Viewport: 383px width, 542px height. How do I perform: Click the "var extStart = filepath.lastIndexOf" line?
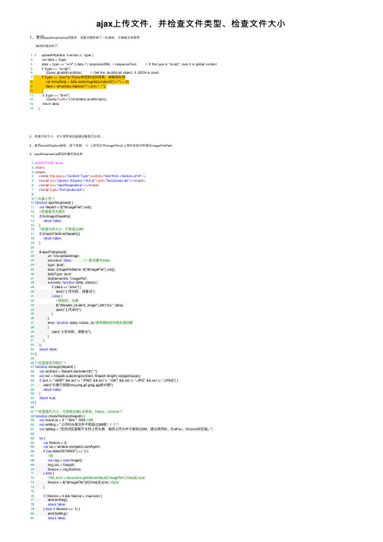pos(68,371)
